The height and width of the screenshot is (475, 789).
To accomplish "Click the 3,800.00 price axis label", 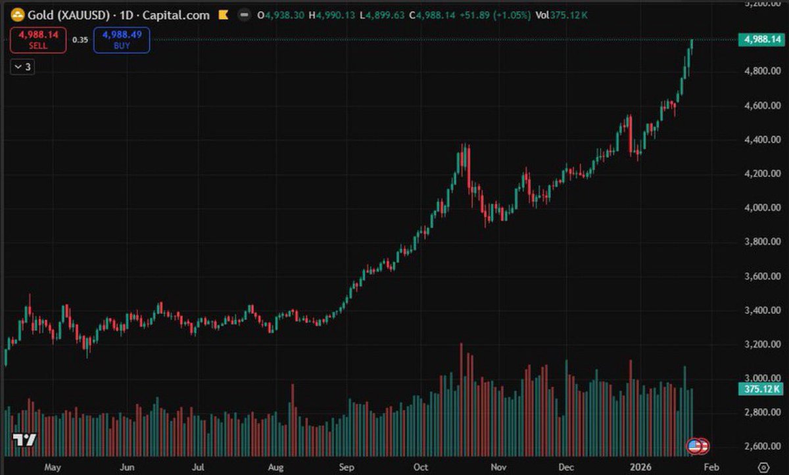I will [x=763, y=242].
